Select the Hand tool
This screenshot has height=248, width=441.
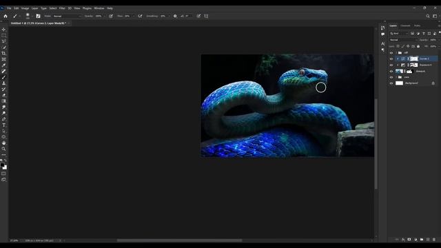(x=3, y=143)
